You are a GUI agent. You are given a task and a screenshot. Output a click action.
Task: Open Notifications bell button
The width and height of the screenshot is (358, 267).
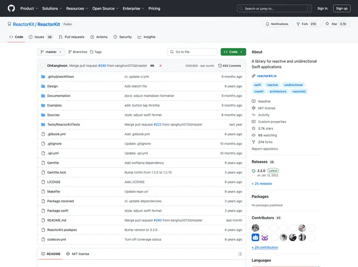pos(277,24)
